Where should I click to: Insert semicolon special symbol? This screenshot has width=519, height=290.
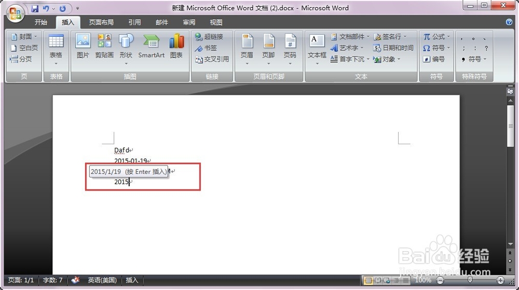(x=463, y=48)
